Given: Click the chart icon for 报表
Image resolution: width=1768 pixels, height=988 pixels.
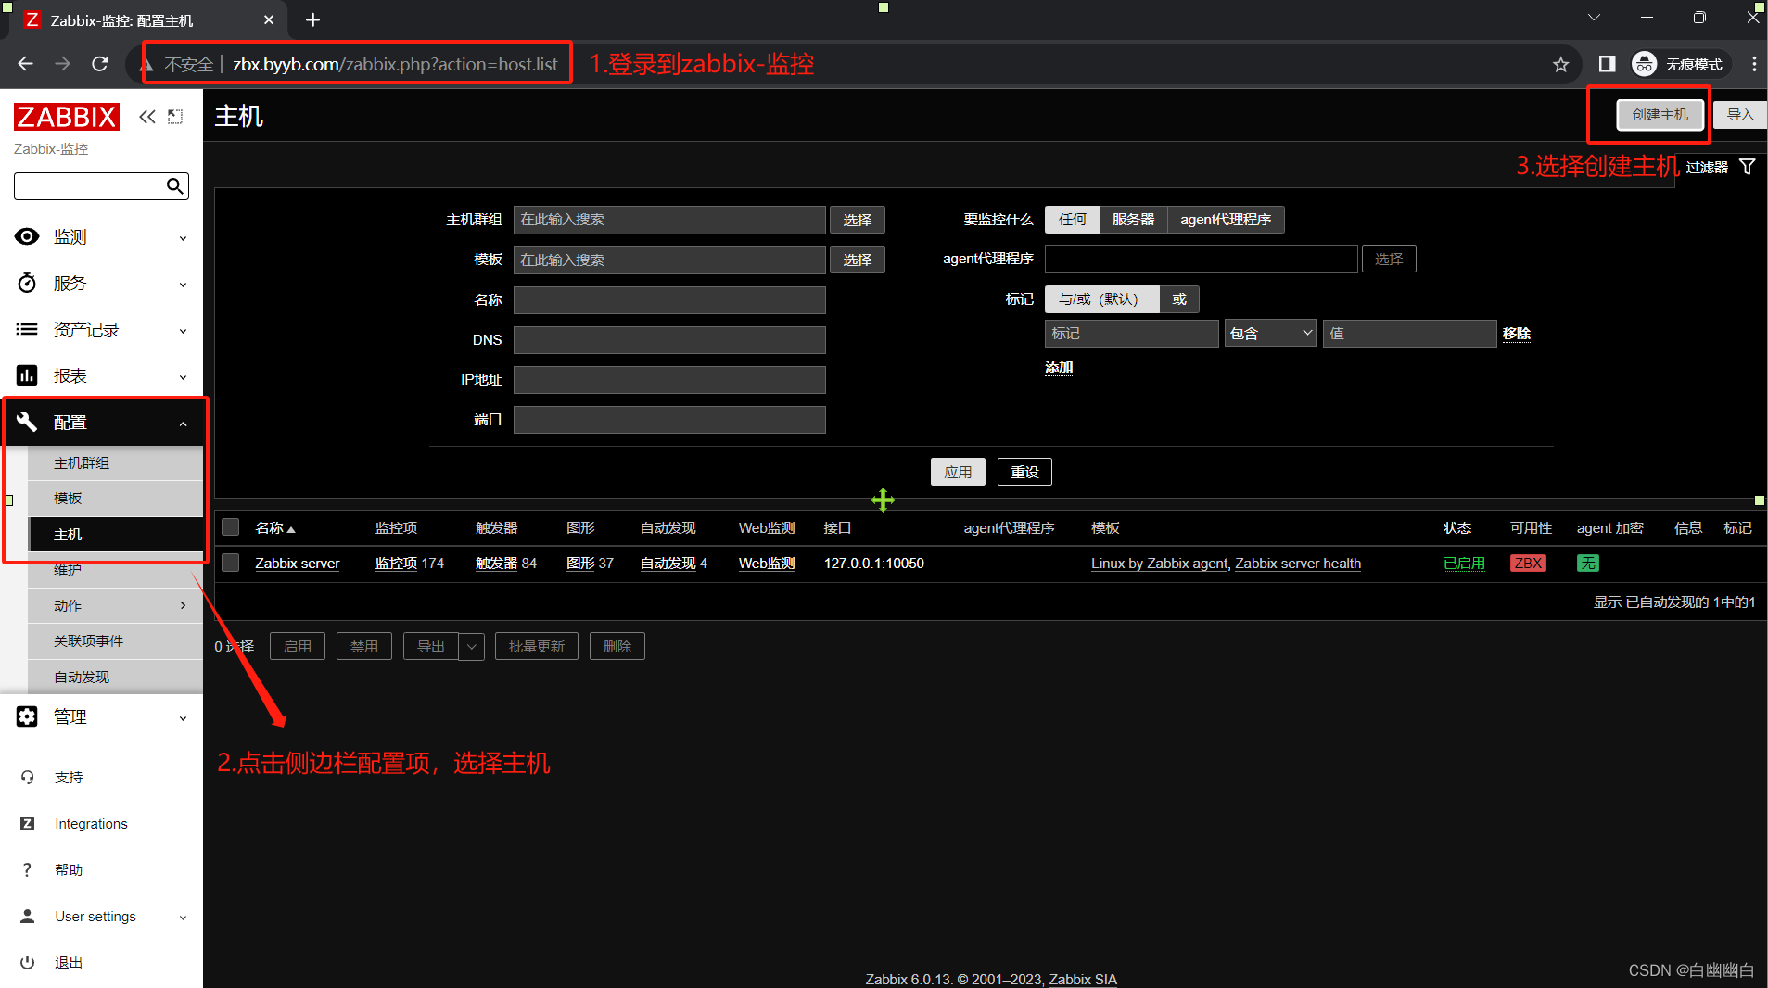Looking at the screenshot, I should (27, 375).
